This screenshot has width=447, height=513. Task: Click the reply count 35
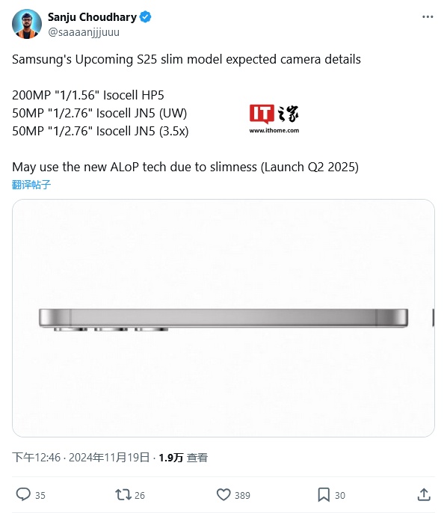pos(40,495)
